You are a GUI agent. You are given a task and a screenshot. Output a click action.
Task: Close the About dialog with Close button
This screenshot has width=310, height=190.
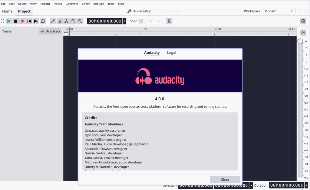[x=225, y=179]
